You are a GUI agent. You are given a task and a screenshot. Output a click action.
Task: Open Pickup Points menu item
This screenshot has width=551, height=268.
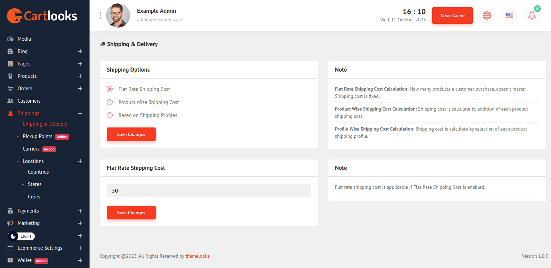(38, 136)
